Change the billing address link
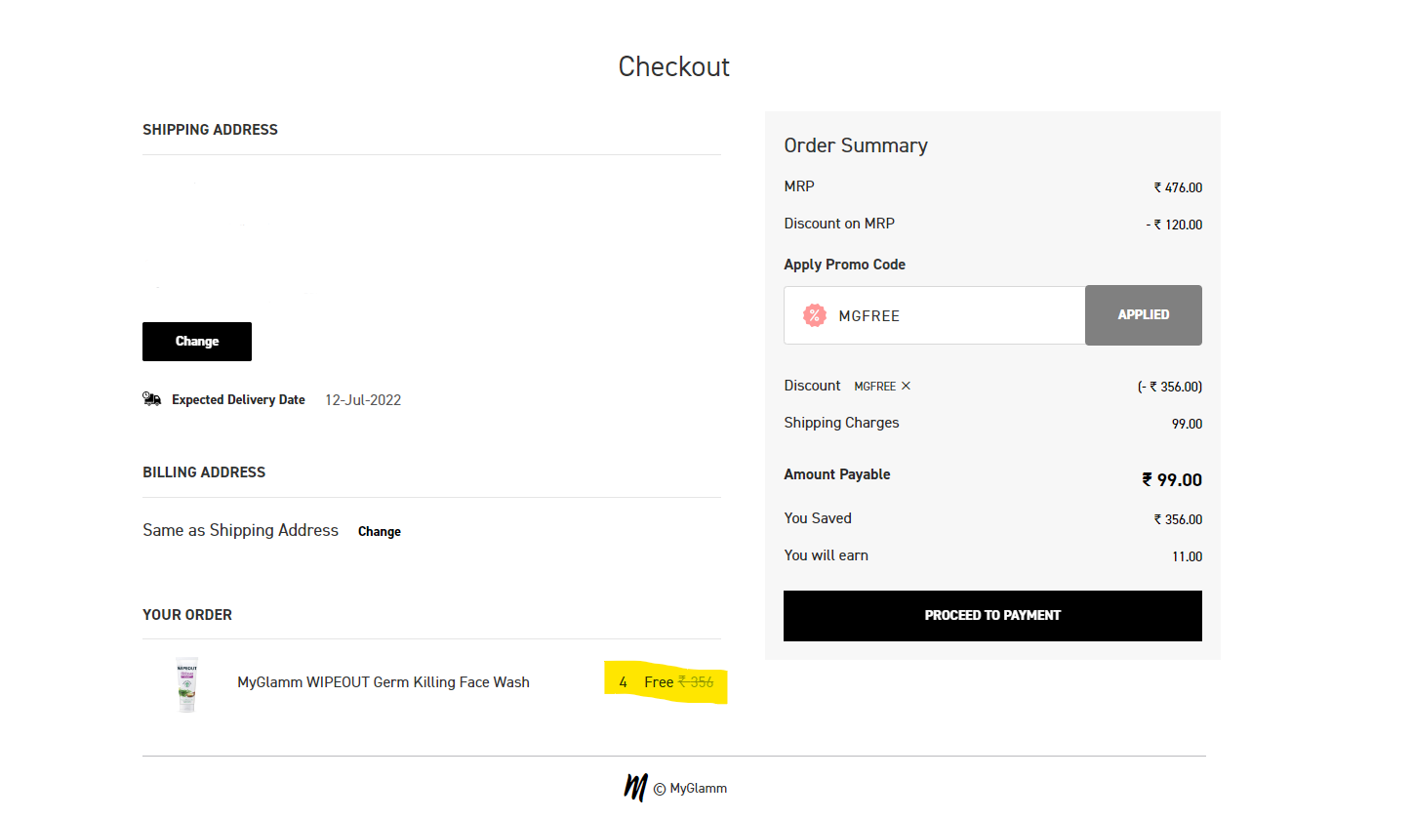Viewport: 1413px width, 820px height. pyautogui.click(x=380, y=532)
